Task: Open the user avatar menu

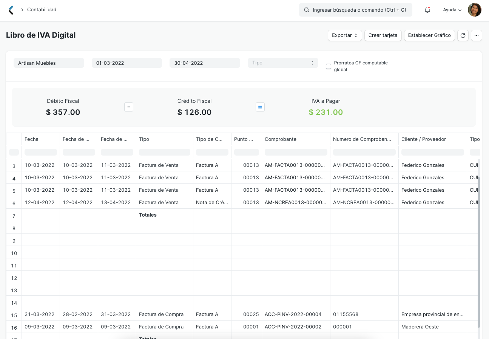Action: [475, 10]
